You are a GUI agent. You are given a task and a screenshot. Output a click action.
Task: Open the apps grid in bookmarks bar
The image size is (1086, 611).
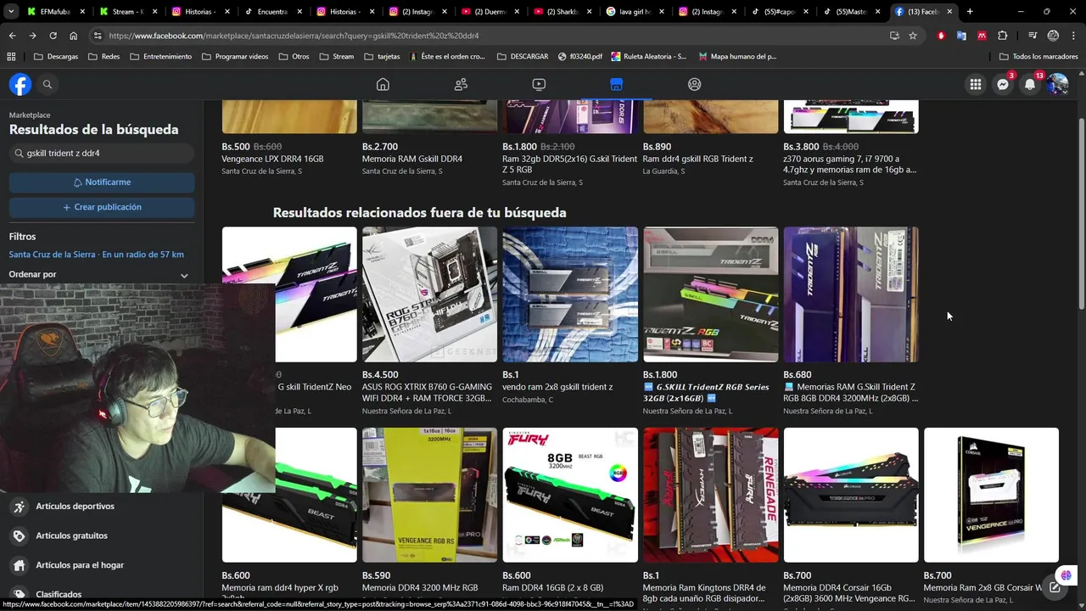pyautogui.click(x=11, y=56)
